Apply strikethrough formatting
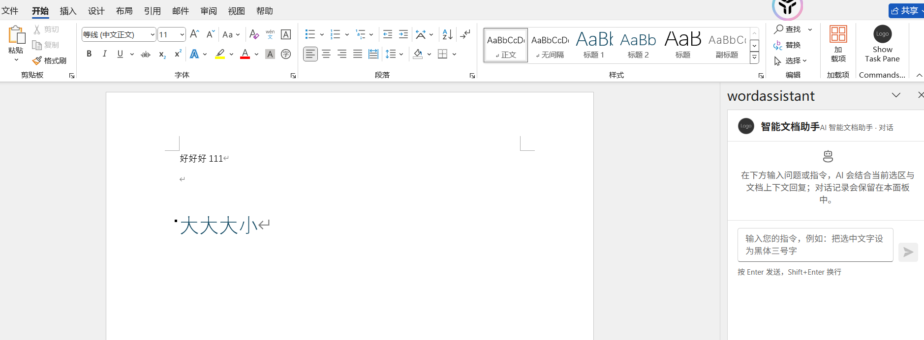 (x=146, y=54)
